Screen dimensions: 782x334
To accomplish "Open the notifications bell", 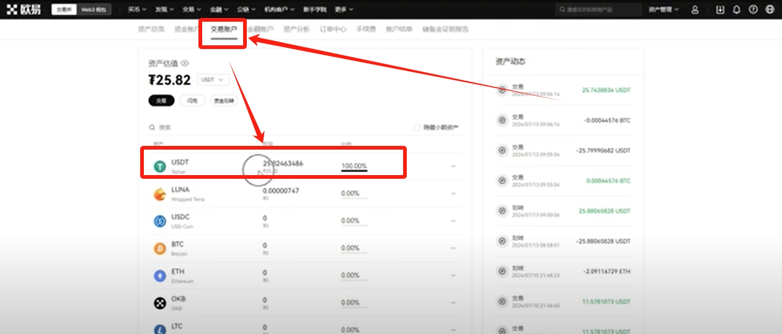I will (737, 10).
